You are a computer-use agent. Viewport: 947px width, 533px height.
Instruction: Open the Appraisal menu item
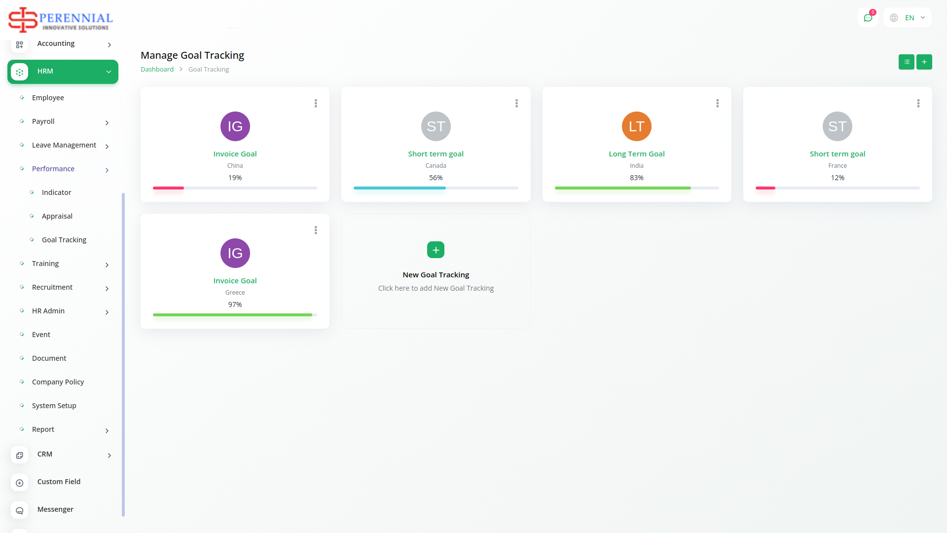coord(57,216)
